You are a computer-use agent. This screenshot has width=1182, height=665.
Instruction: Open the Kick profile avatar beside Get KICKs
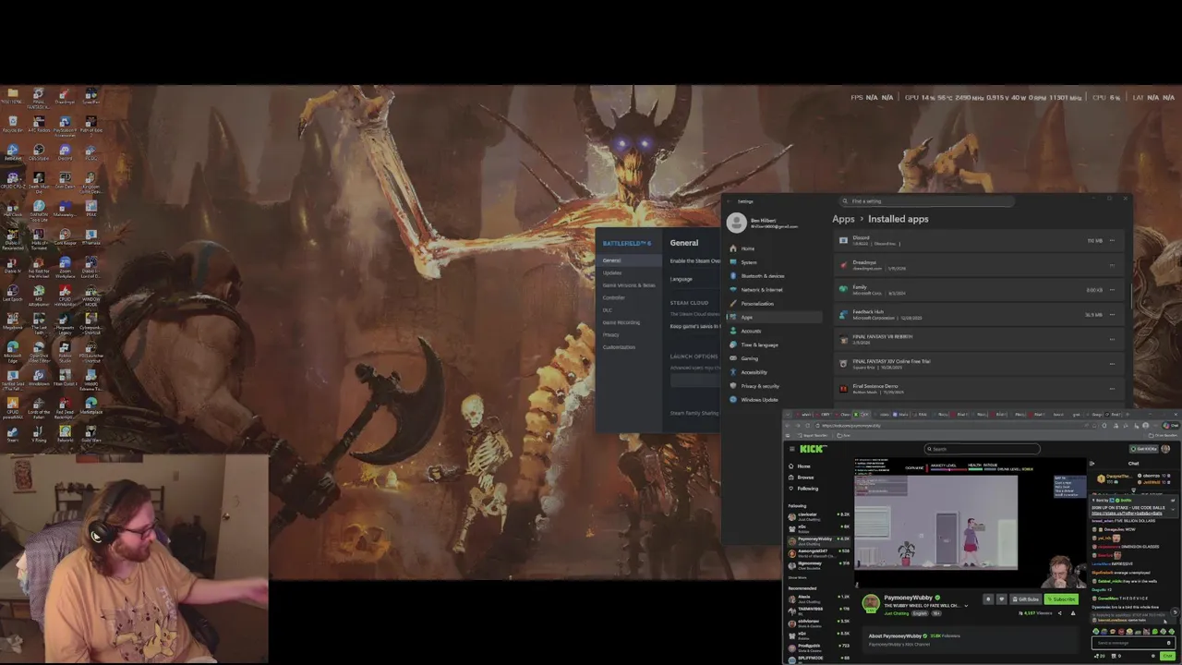1165,449
